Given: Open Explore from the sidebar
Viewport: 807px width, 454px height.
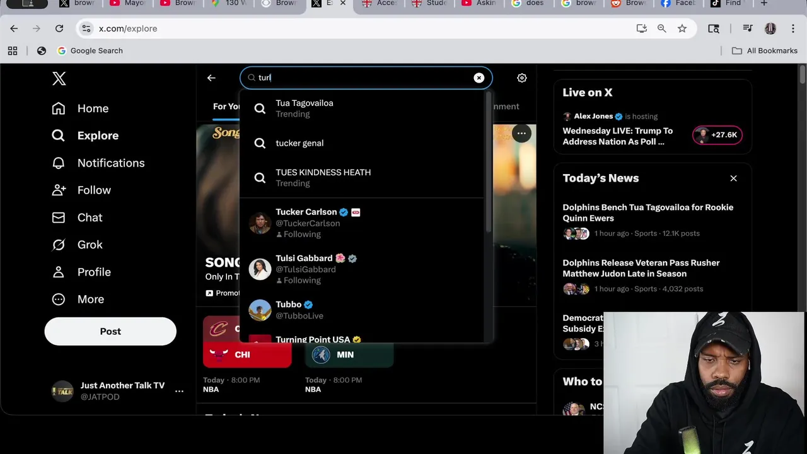Looking at the screenshot, I should [x=84, y=136].
